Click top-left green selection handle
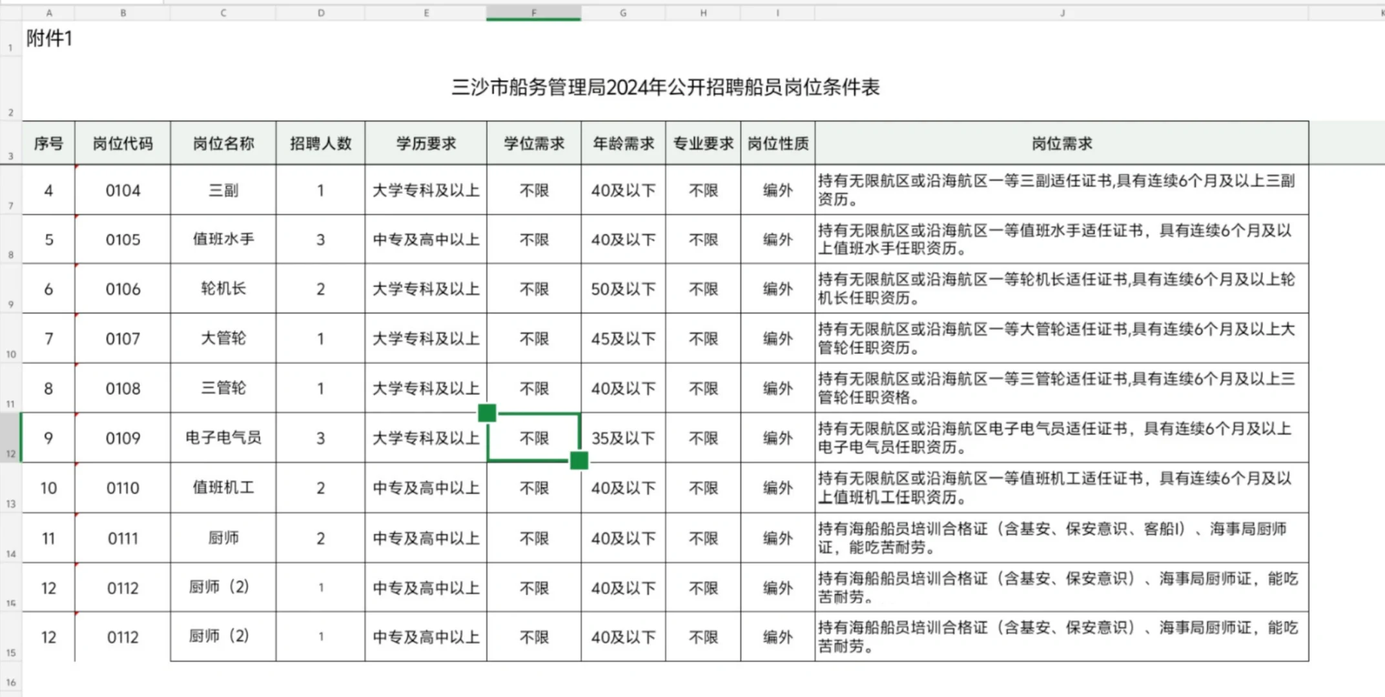This screenshot has width=1385, height=697. pyautogui.click(x=487, y=412)
